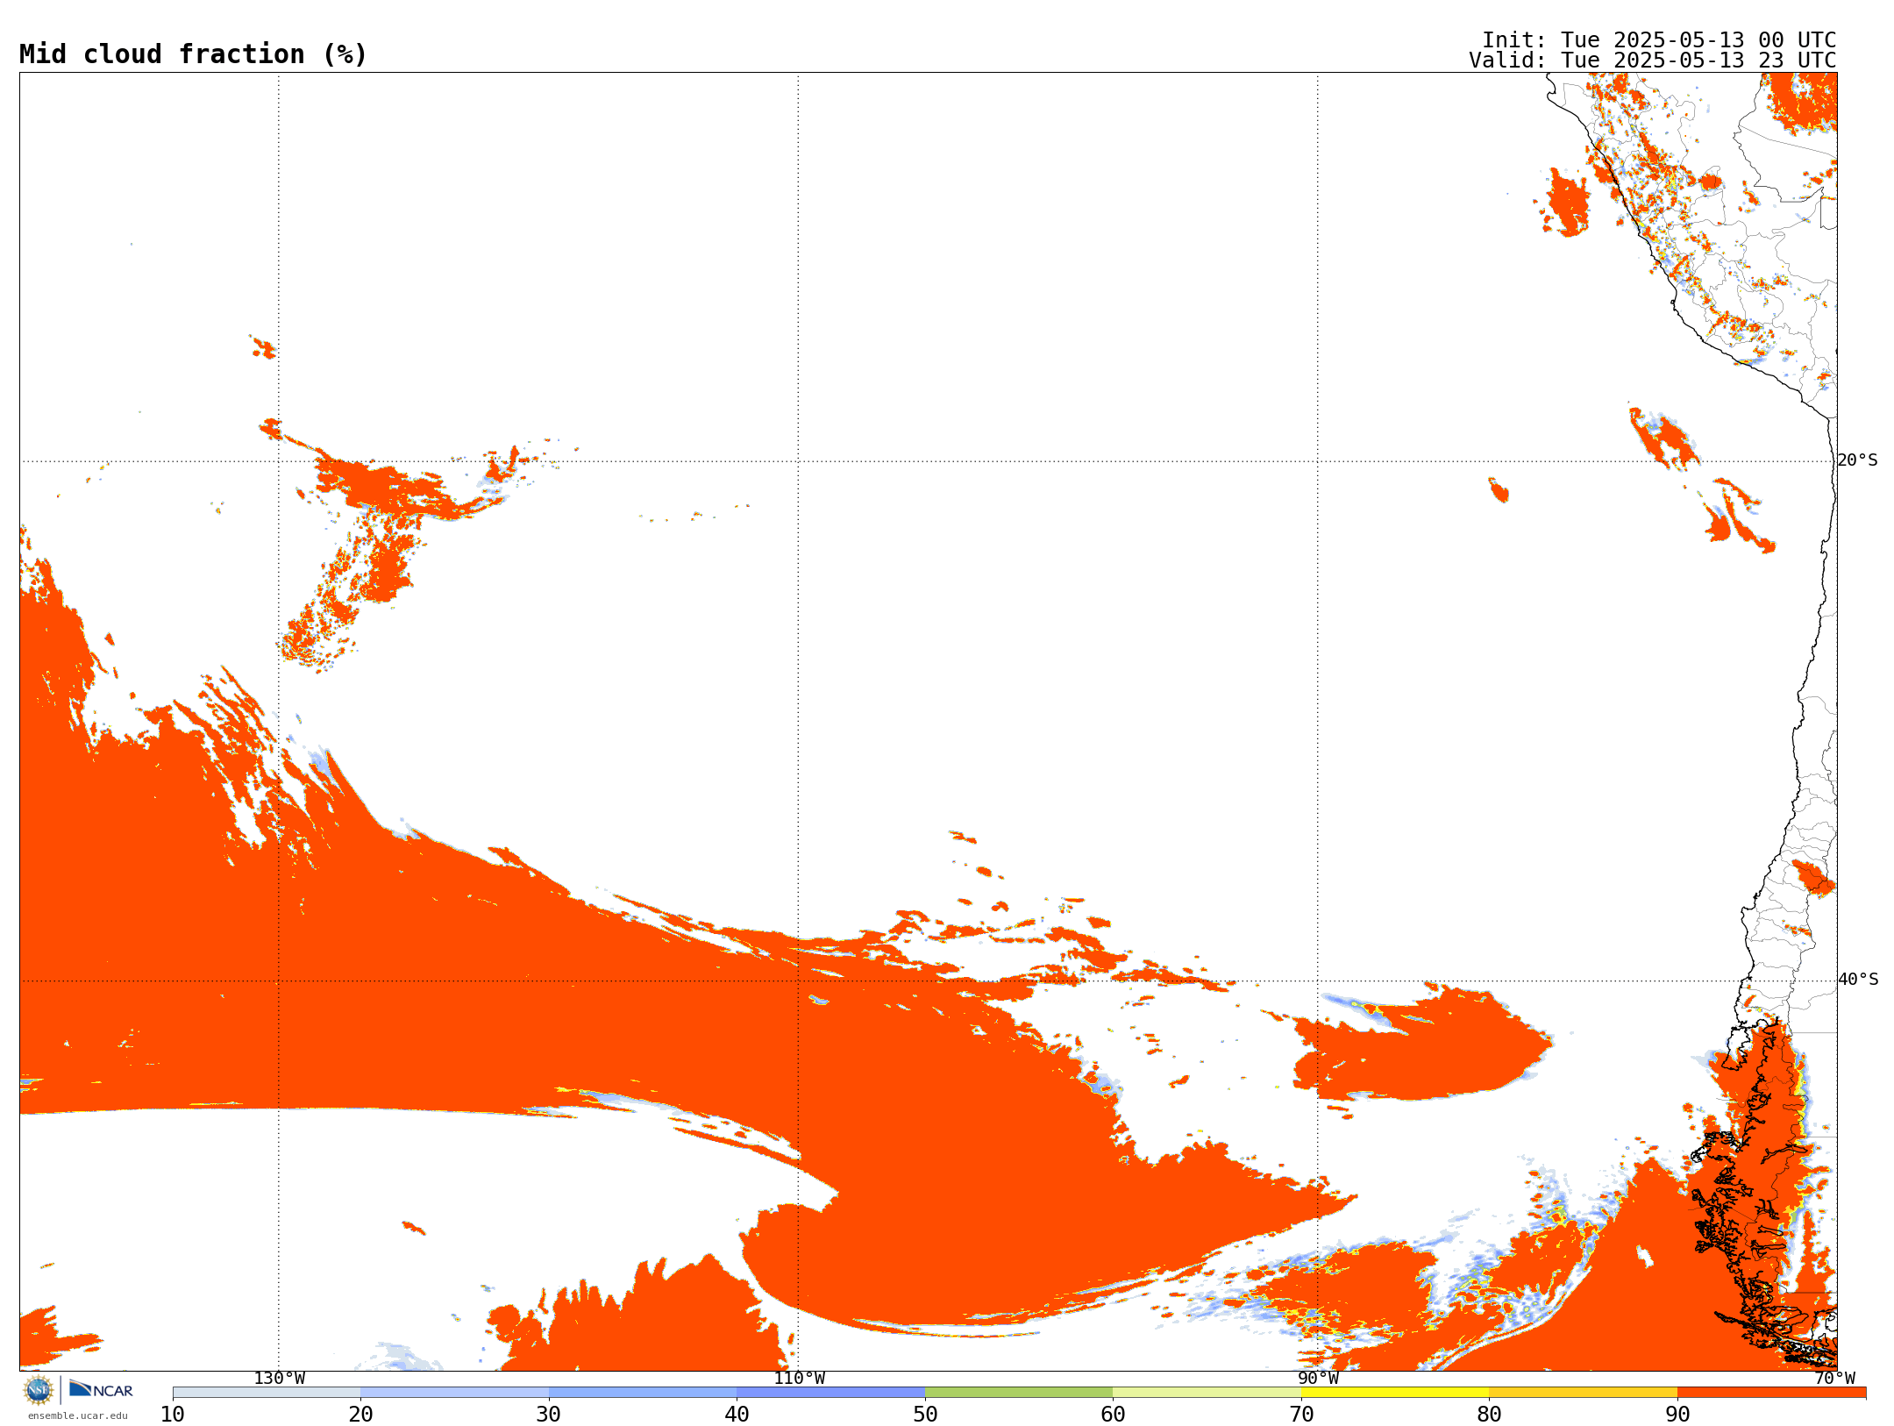Click the colorbar tick label 90
The image size is (1894, 1426).
(x=1677, y=1415)
